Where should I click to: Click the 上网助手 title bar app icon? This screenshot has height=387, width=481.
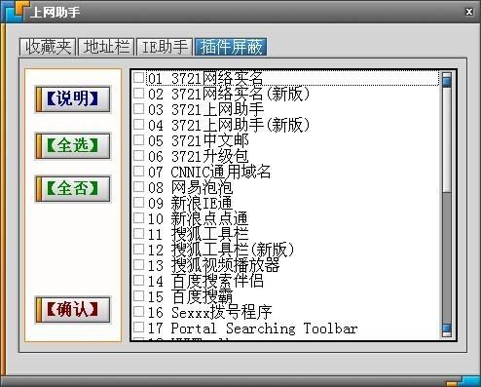15,12
